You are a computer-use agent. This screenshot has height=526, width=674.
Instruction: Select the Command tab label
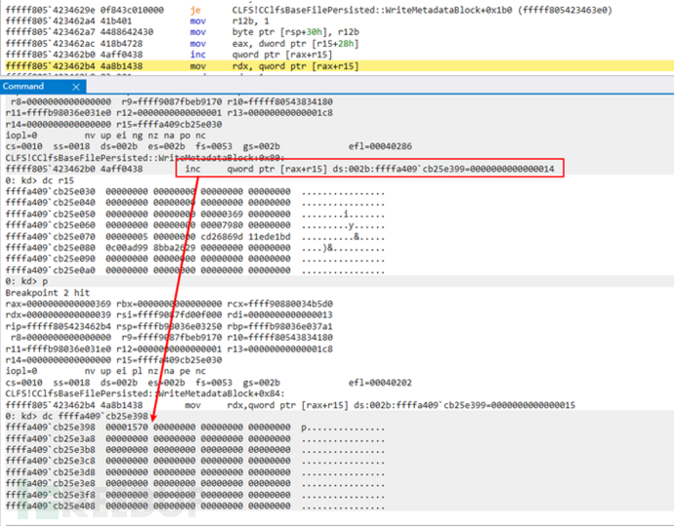(x=23, y=86)
